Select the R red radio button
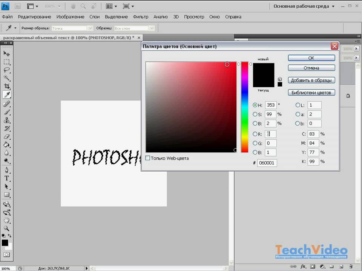The height and width of the screenshot is (271, 362). coord(255,134)
